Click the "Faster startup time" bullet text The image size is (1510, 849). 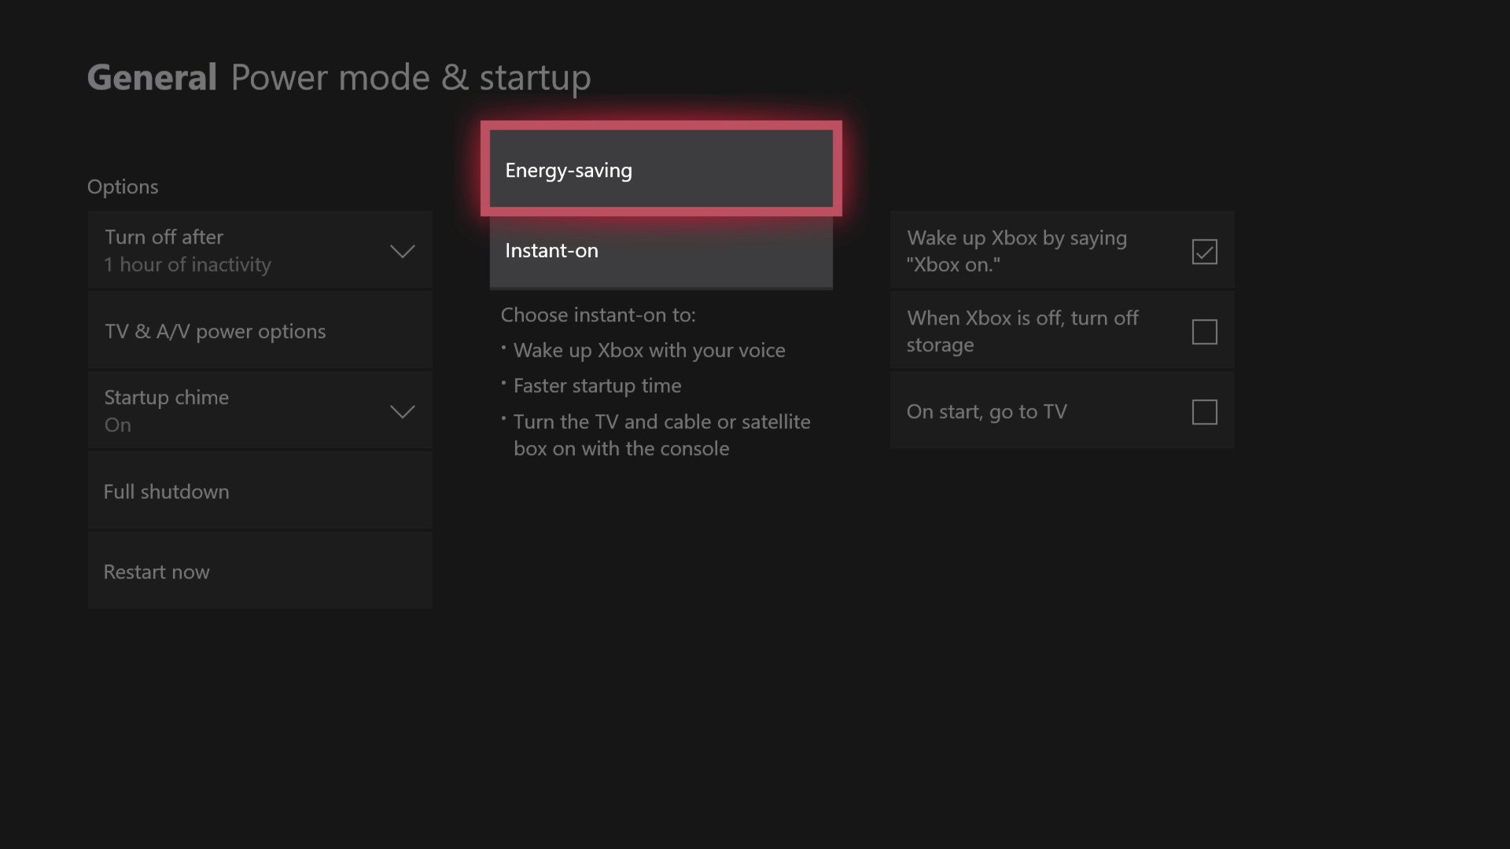point(597,386)
